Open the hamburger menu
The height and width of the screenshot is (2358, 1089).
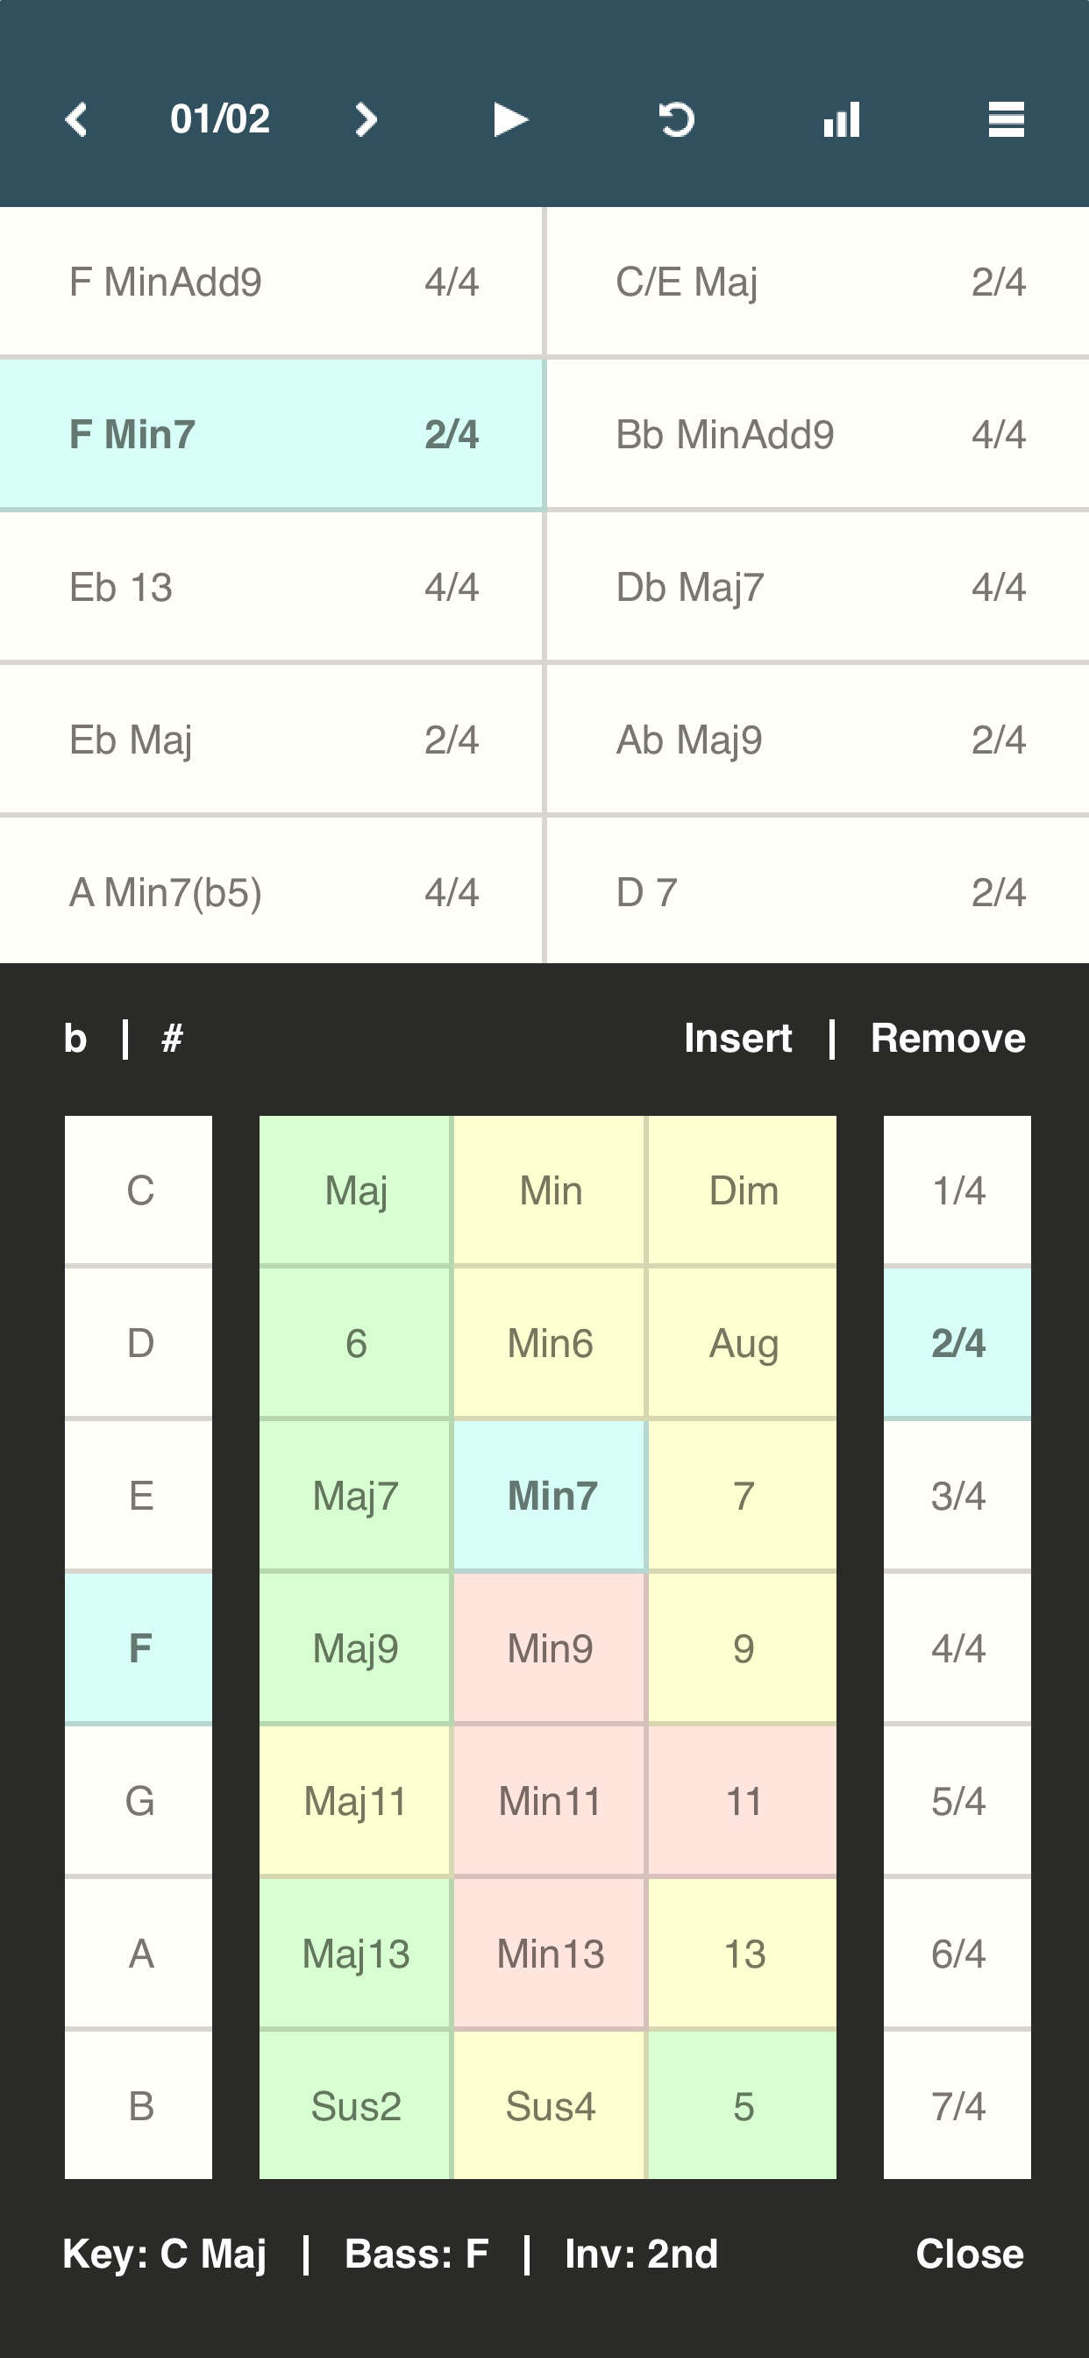tap(1006, 120)
